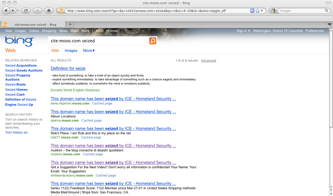Open seized result for mukkini blog

click(x=113, y=146)
